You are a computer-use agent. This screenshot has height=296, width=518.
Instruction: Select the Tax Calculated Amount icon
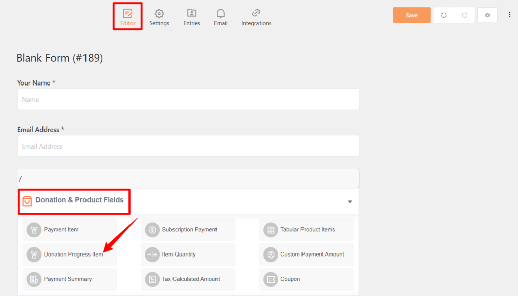click(x=152, y=279)
